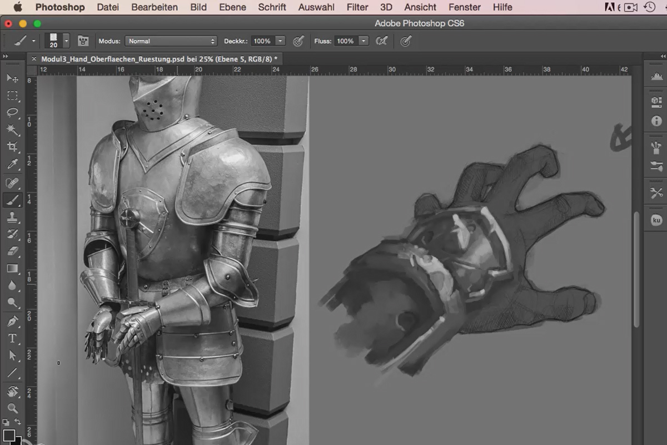This screenshot has width=667, height=445.
Task: Toggle the brush panel button
Action: (x=83, y=41)
